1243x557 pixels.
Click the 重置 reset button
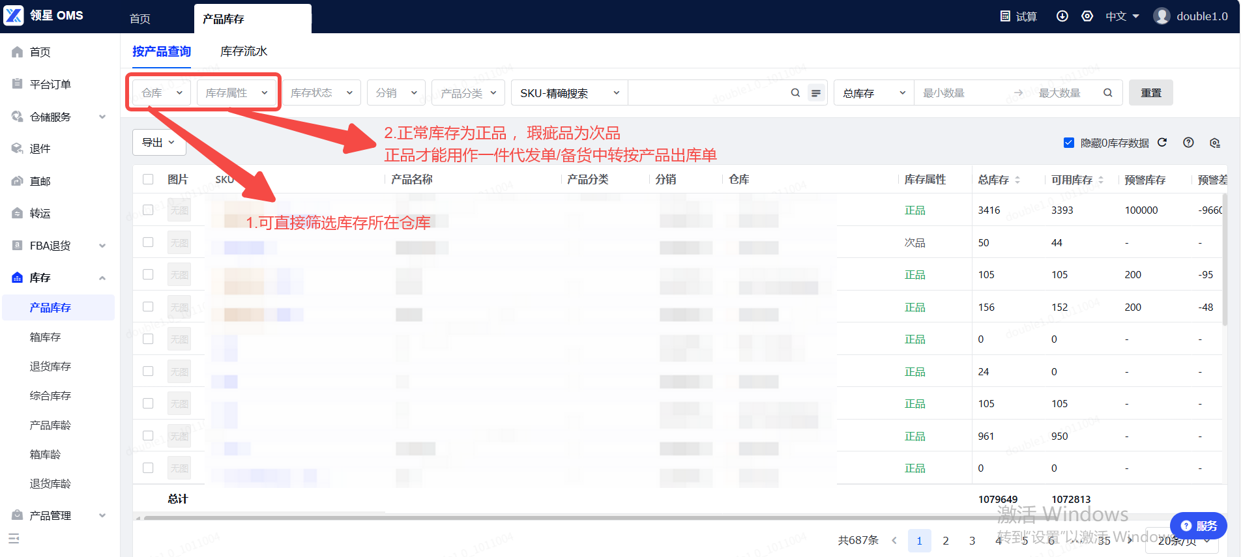pyautogui.click(x=1150, y=93)
